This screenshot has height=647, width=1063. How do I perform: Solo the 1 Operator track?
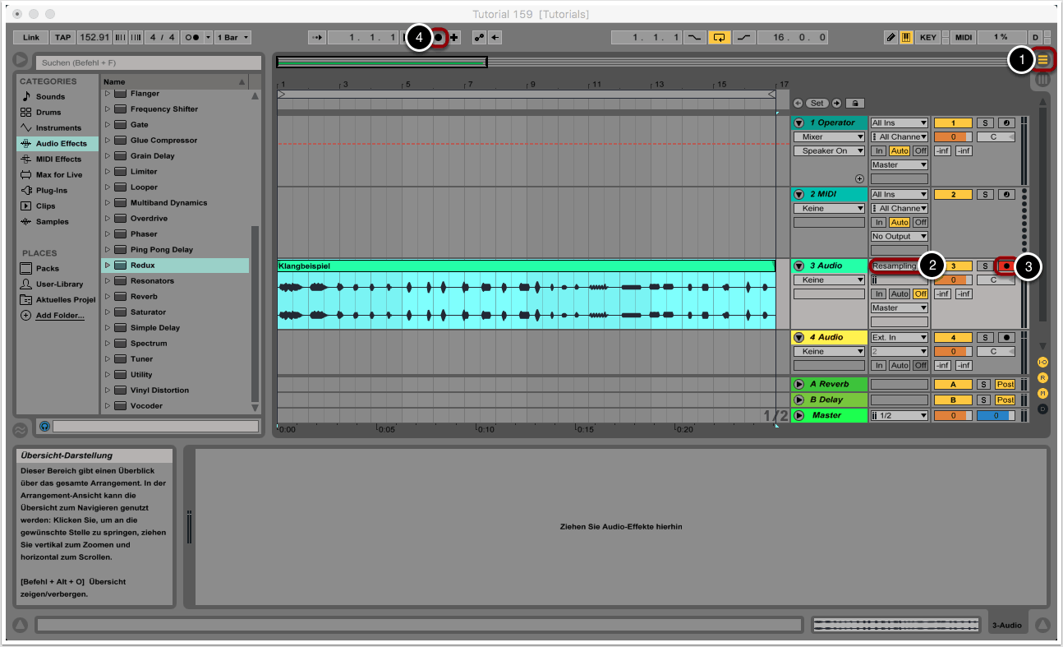(984, 123)
